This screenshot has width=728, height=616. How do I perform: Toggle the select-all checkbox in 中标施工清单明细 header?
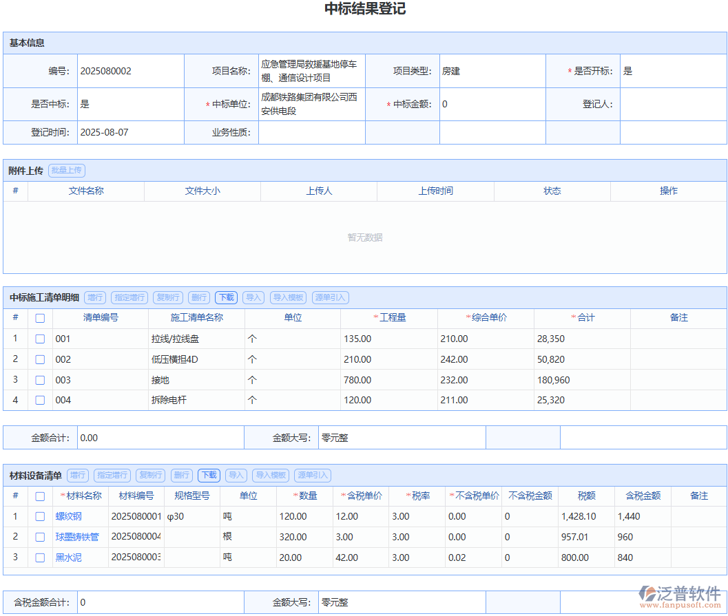[39, 318]
